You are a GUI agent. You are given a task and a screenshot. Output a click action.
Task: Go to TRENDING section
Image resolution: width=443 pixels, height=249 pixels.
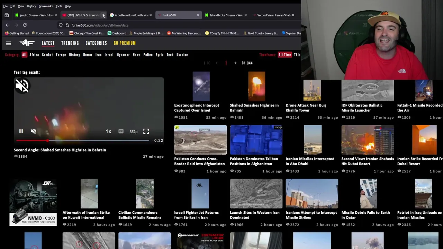coord(70,43)
